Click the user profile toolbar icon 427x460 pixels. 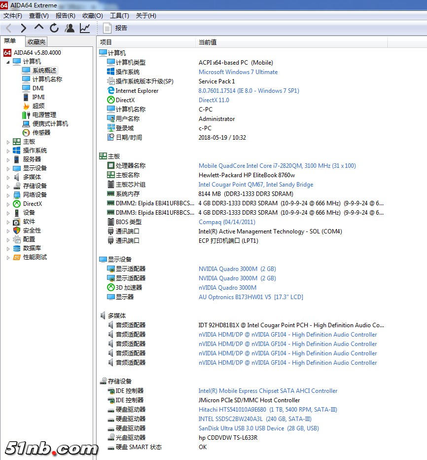click(x=70, y=28)
